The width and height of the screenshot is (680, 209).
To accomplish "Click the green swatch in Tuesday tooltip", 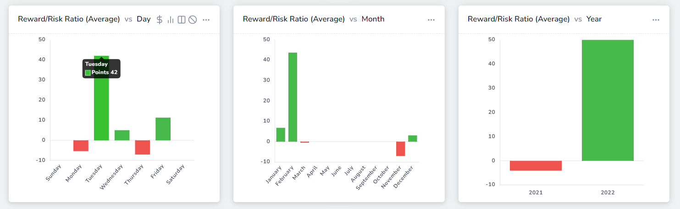I will (88, 73).
